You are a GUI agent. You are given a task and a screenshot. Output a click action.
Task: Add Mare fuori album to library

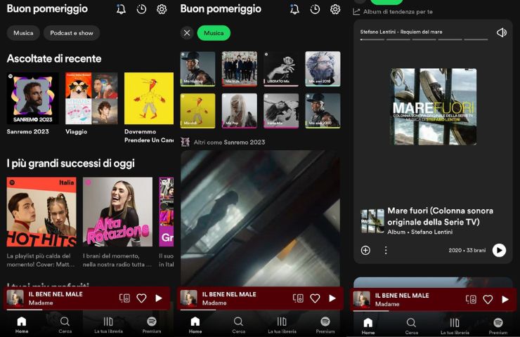pos(365,250)
